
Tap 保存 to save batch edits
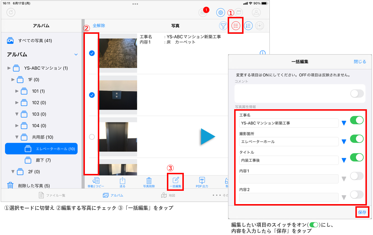[362, 212]
